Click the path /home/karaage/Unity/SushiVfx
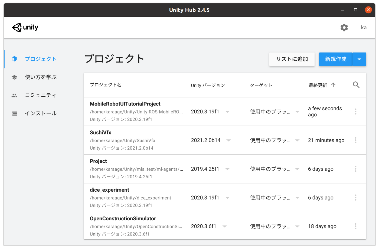Image resolution: width=379 pixels, height=249 pixels. coord(123,140)
